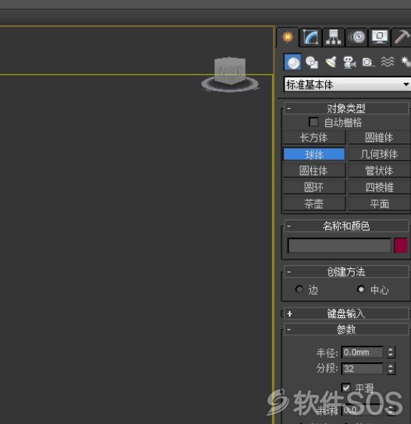Open the Motion panel tab
Viewport: 411px width, 424px height.
coord(357,37)
